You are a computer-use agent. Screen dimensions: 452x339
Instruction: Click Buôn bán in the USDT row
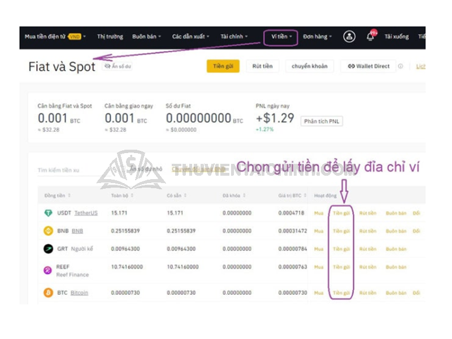tap(396, 213)
